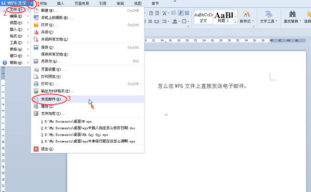Open the 表格(A) menu
This screenshot has height=192, width=311.
[x=16, y=49]
